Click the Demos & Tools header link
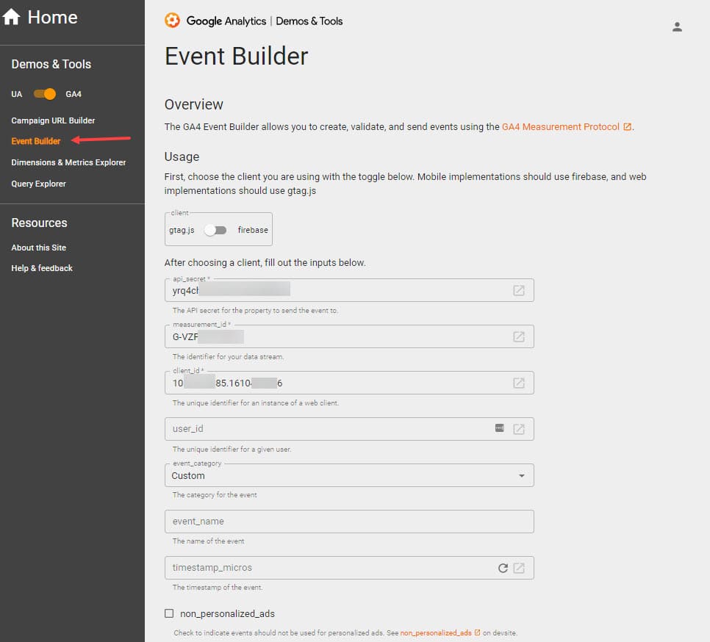Image resolution: width=710 pixels, height=642 pixels. coord(309,21)
